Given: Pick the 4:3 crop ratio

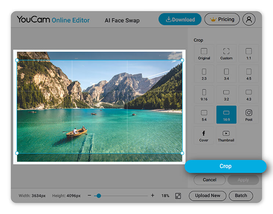Looking at the screenshot, I should pyautogui.click(x=249, y=95).
